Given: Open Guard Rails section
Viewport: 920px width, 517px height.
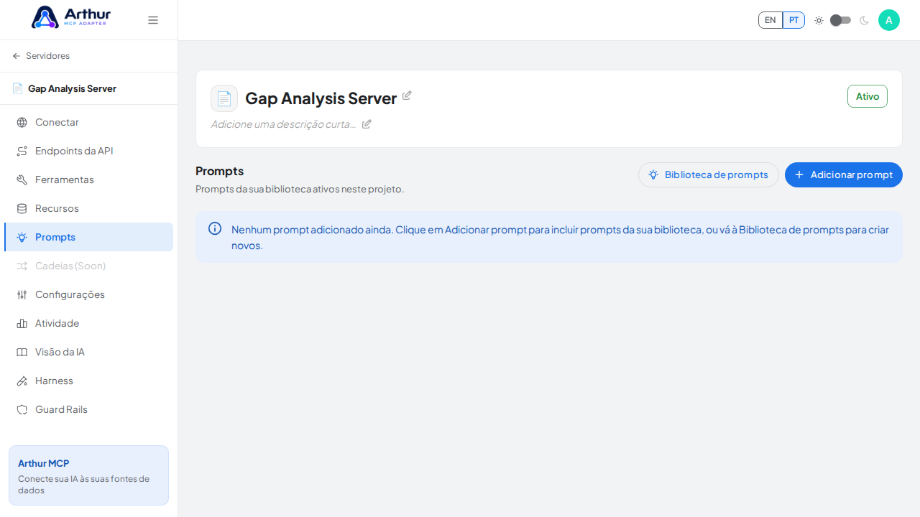Looking at the screenshot, I should pos(88,409).
